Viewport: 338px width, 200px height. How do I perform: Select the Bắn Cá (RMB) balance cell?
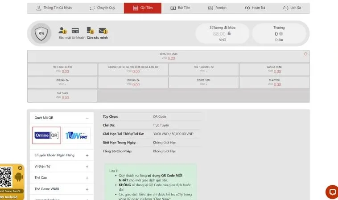274,70
